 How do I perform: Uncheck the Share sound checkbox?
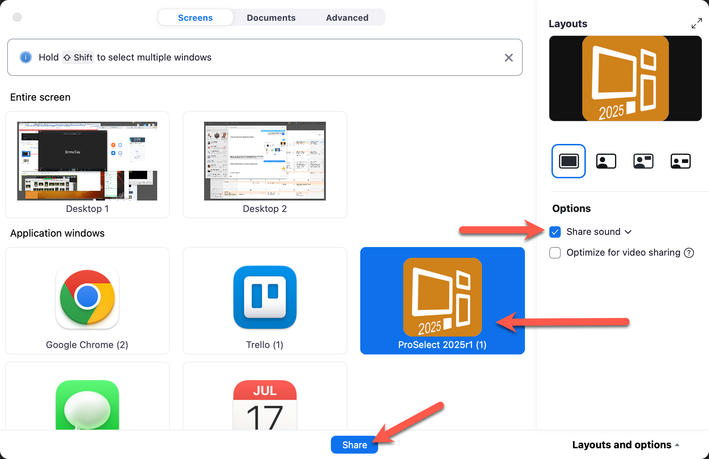click(x=555, y=232)
